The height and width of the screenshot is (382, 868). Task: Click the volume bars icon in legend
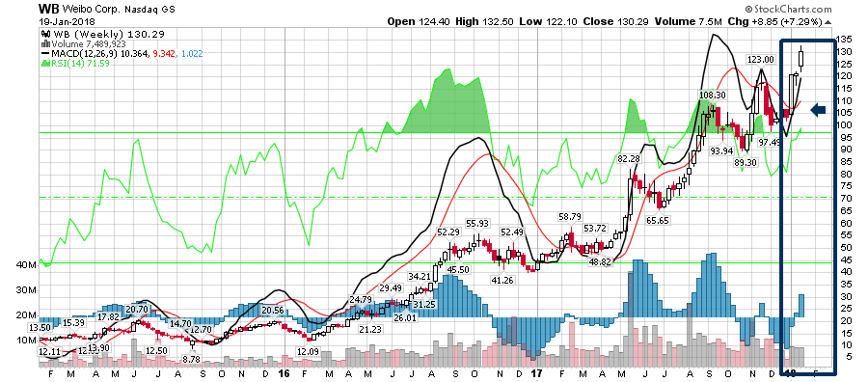tap(46, 43)
